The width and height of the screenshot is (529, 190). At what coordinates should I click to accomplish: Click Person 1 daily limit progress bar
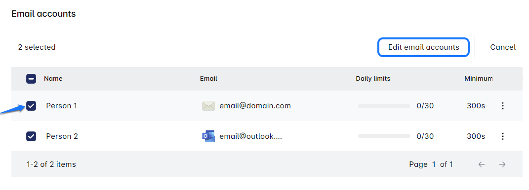(x=384, y=106)
